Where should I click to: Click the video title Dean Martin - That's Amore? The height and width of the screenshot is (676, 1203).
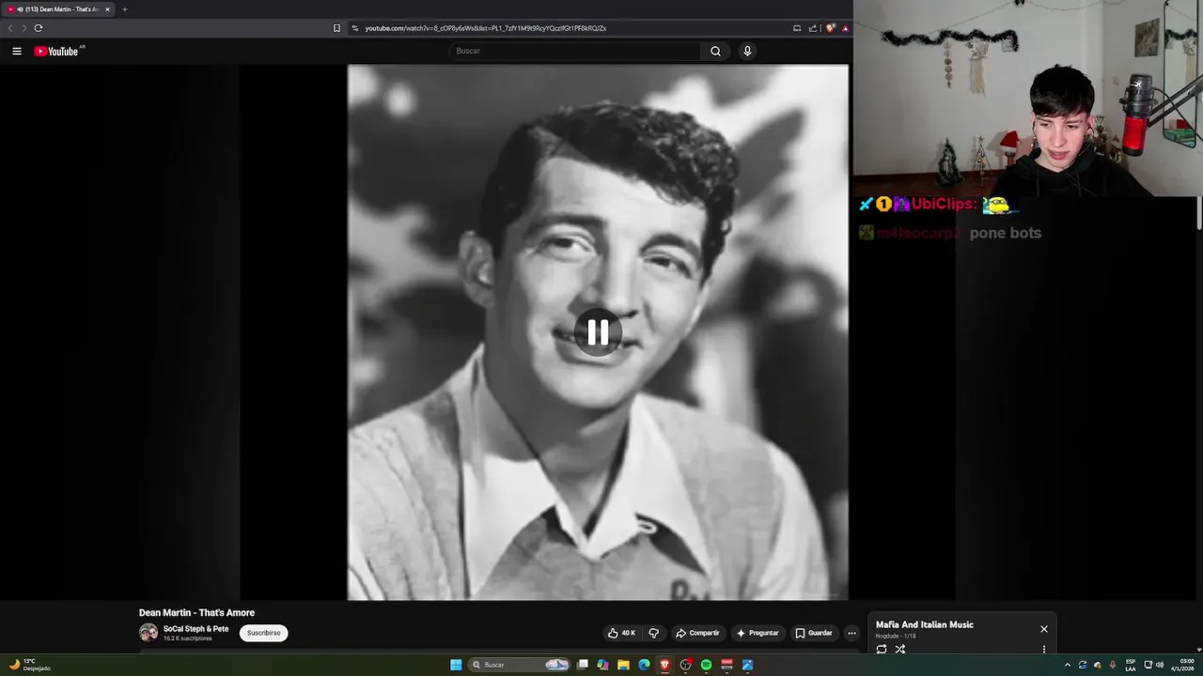pyautogui.click(x=196, y=612)
